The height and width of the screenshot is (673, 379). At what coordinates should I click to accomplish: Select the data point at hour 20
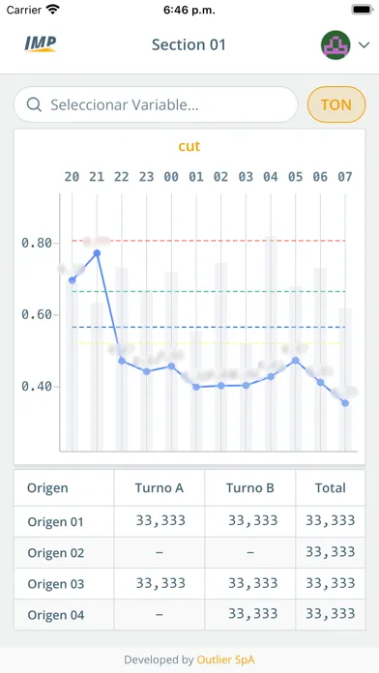pos(73,280)
